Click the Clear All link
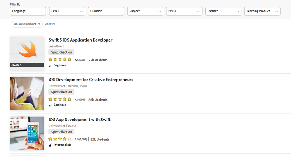Viewport: 291px width, 157px height. pyautogui.click(x=50, y=24)
